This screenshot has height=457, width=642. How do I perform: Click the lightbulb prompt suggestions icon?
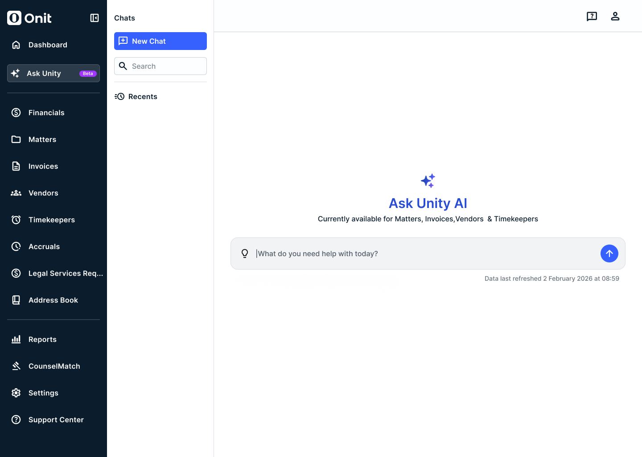(x=245, y=253)
